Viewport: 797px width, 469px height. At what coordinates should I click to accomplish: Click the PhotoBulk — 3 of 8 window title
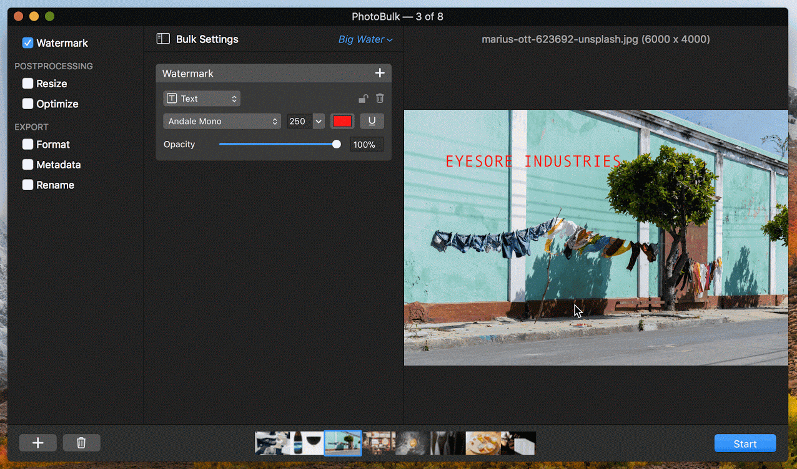(397, 16)
